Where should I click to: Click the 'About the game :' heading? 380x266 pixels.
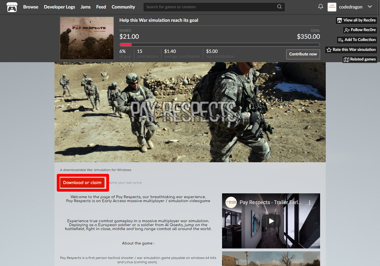[x=138, y=243]
